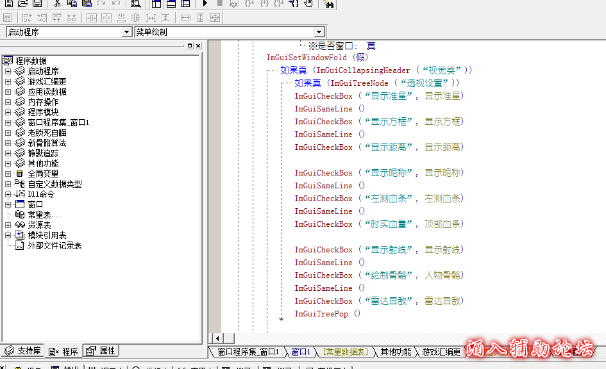Click the Copy toolbar icon
The image size is (606, 369).
pos(72,4)
